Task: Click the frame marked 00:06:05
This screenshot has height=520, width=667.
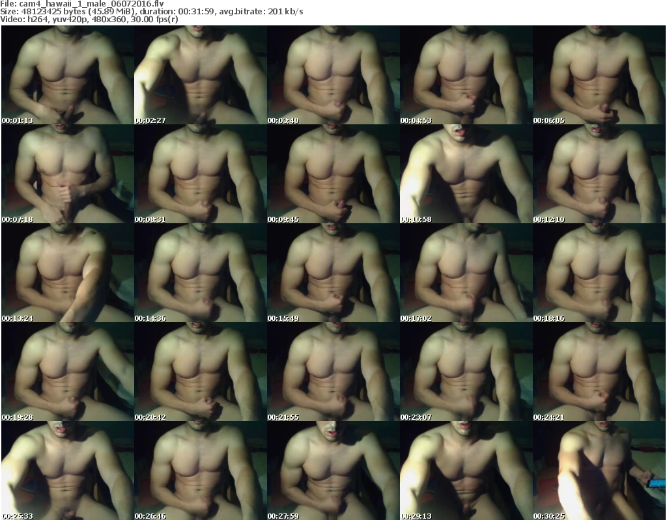Action: tap(599, 74)
